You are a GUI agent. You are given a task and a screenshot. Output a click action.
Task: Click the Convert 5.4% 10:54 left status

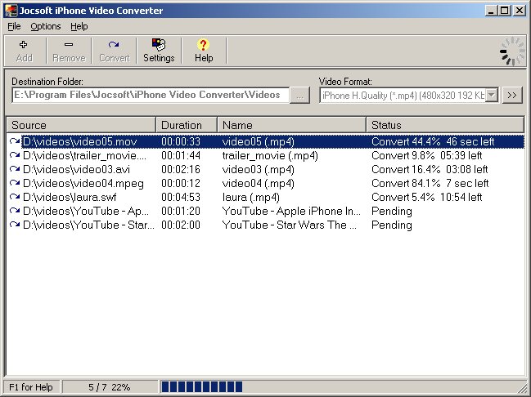[427, 197]
